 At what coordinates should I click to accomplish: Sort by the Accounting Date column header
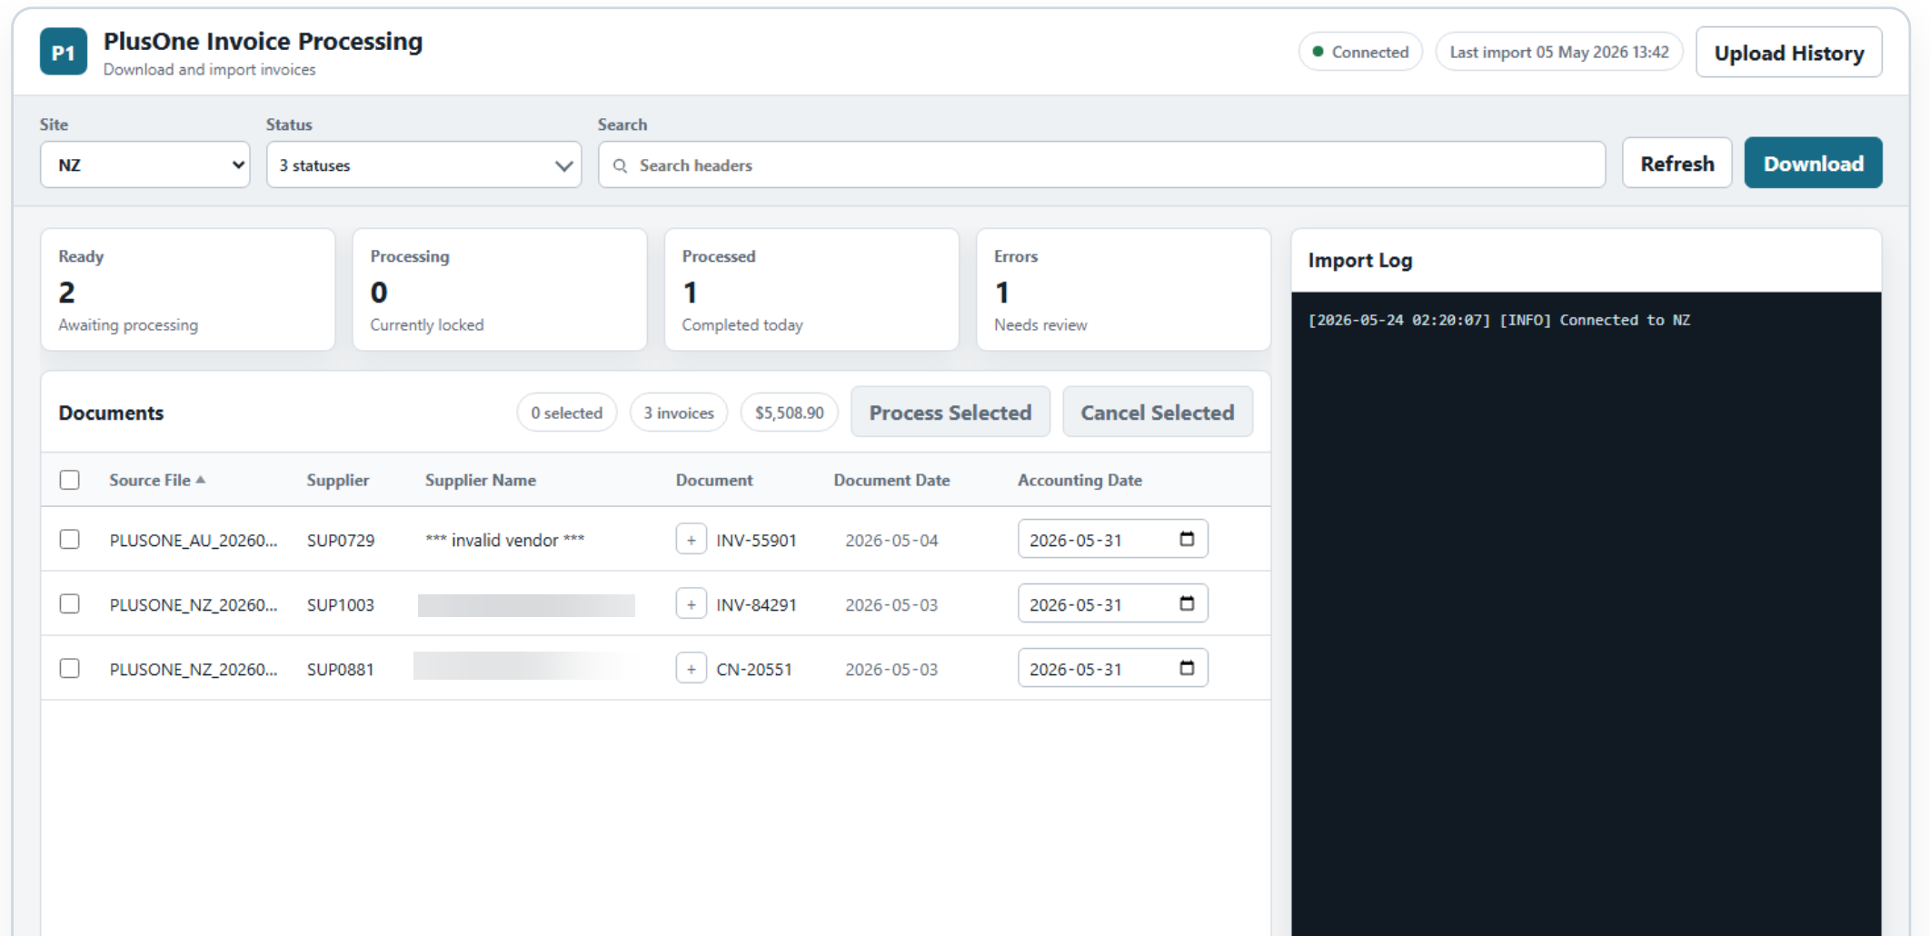[1079, 480]
